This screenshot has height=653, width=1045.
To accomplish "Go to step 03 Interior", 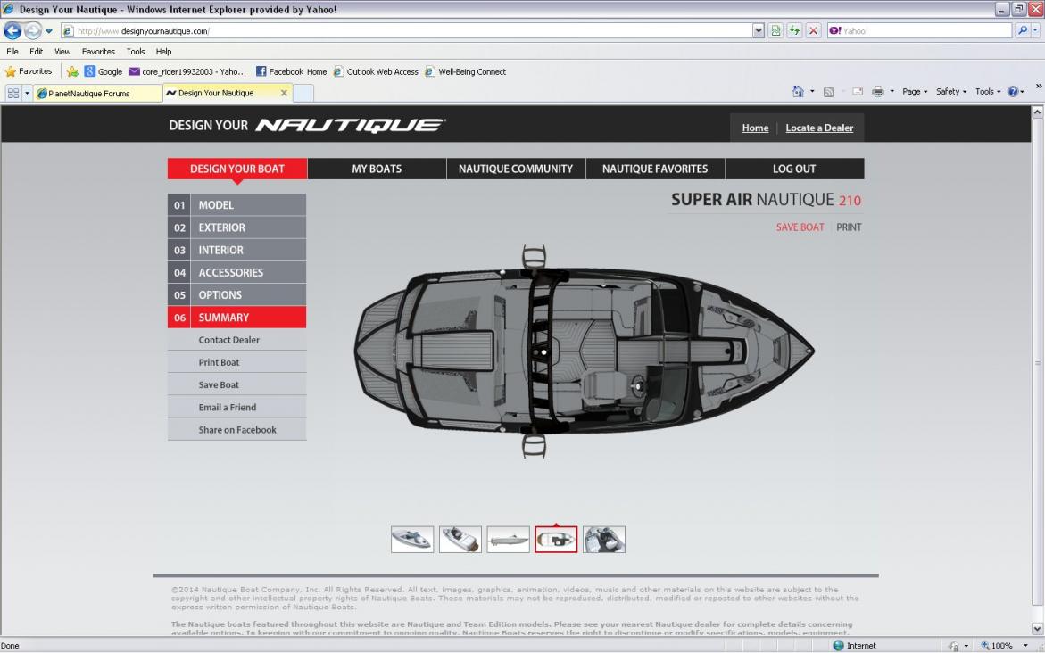I will point(237,250).
